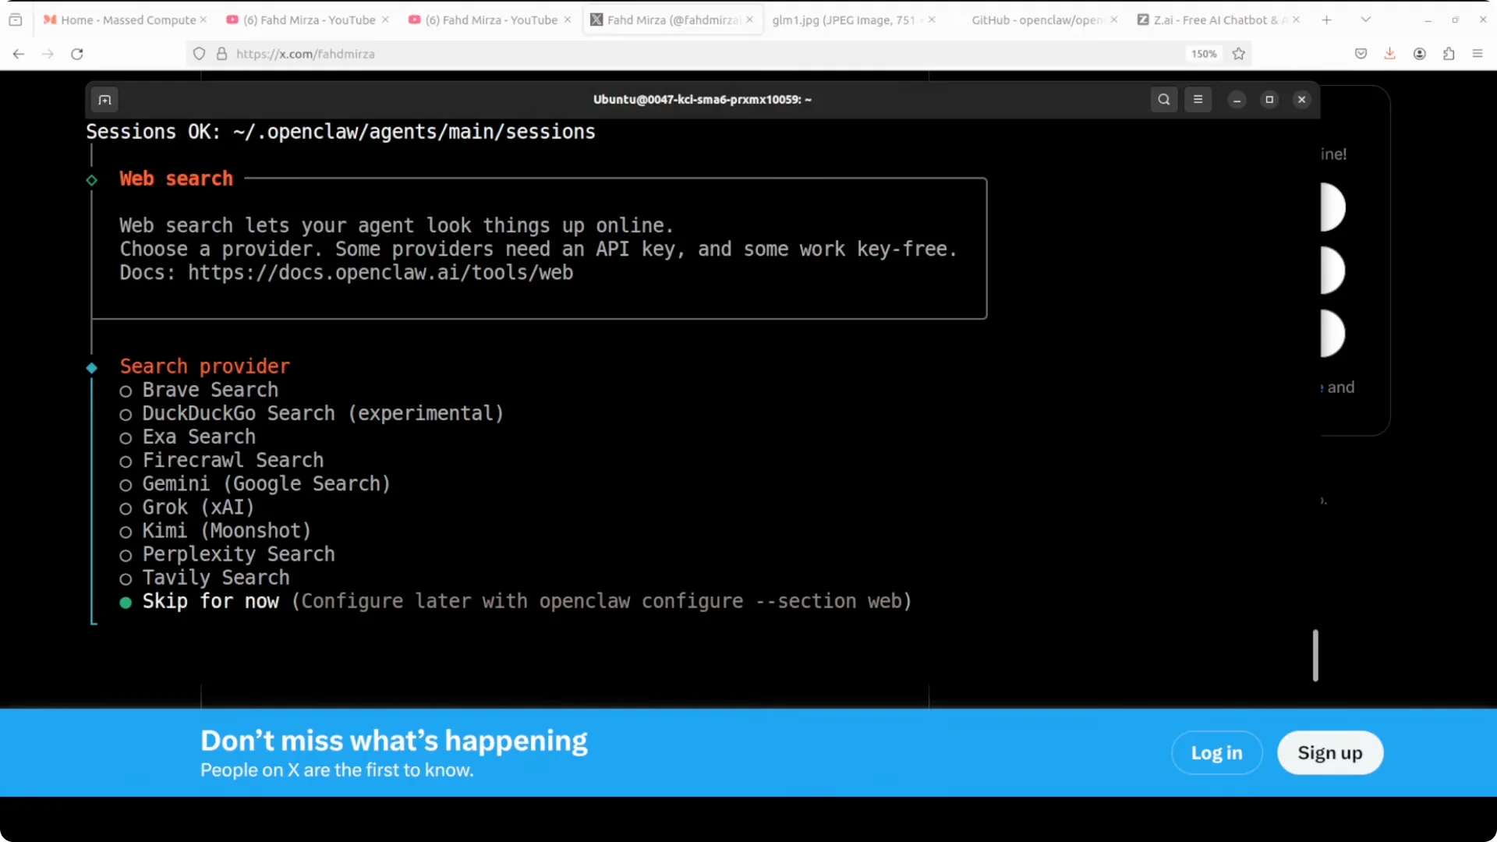
Task: Open Firefox downloads panel
Action: click(x=1389, y=54)
